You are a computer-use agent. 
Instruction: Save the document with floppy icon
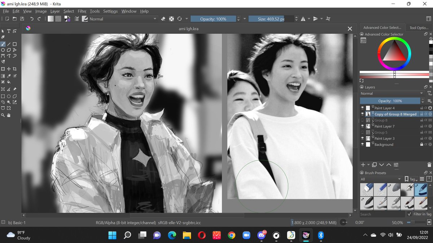(x=22, y=19)
